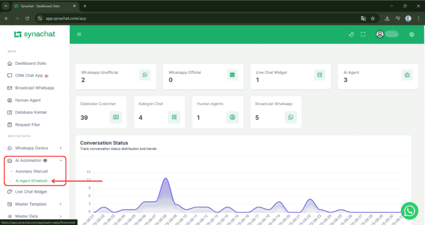The width and height of the screenshot is (425, 225).
Task: Select Ai Agent (Chatbot) submenu item
Action: [32, 181]
